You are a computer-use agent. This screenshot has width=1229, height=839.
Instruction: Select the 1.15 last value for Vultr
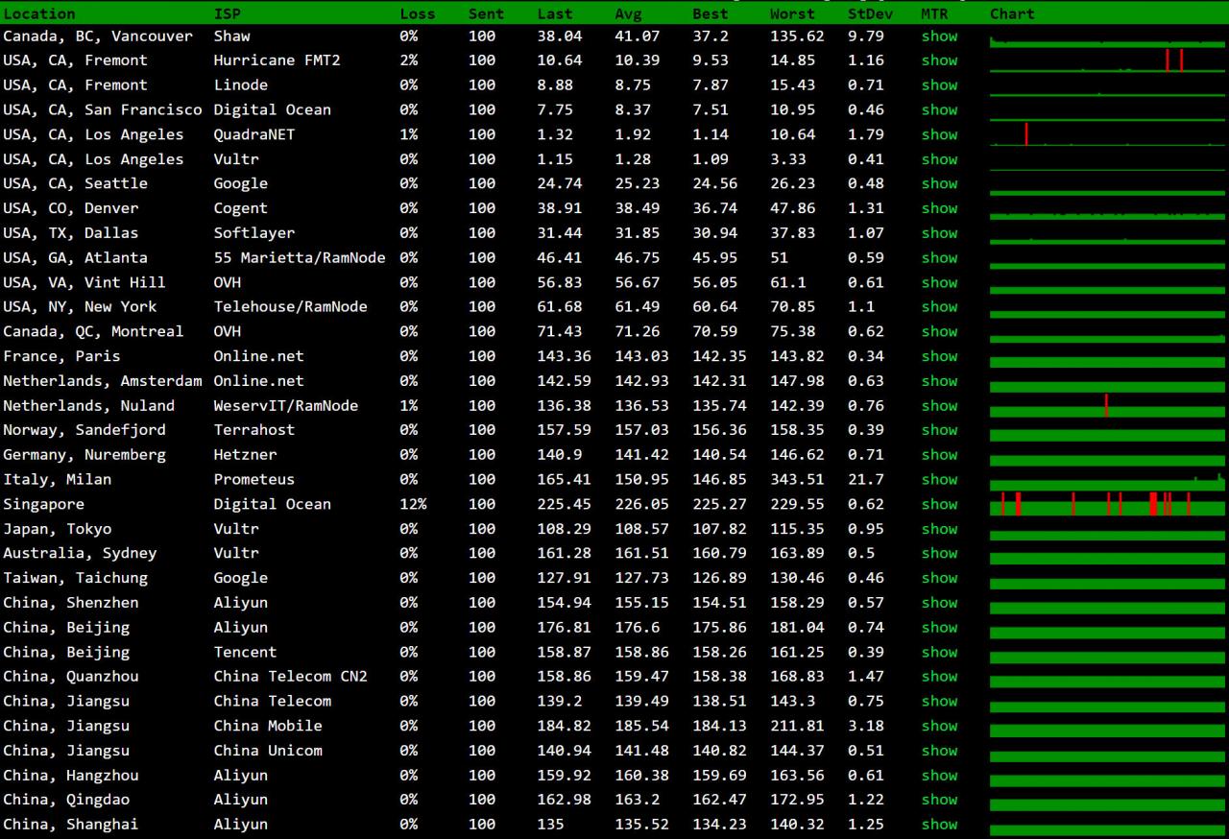[x=555, y=159]
